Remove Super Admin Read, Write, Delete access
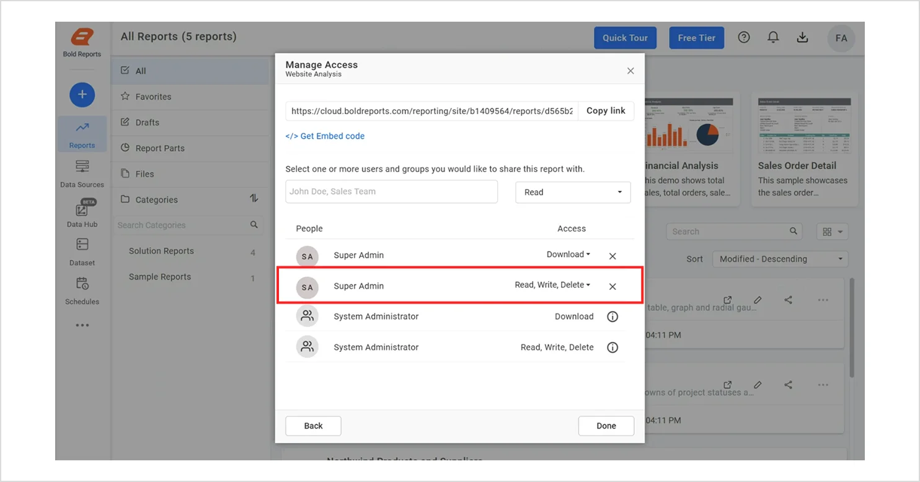 613,286
